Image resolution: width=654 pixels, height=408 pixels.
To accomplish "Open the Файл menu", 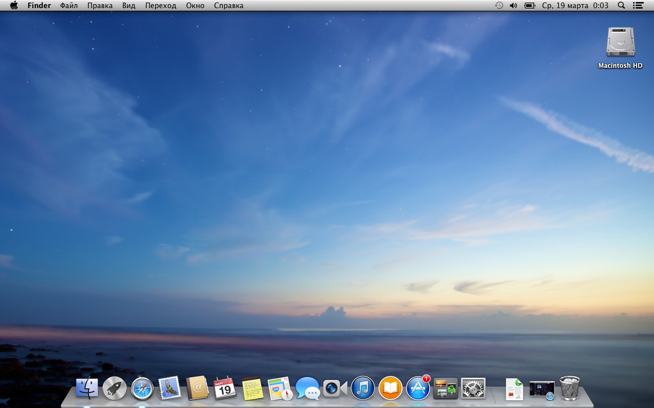I will coord(69,6).
